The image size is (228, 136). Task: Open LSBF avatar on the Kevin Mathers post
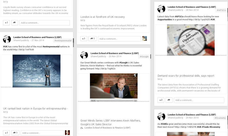pyautogui.click(x=84, y=55)
